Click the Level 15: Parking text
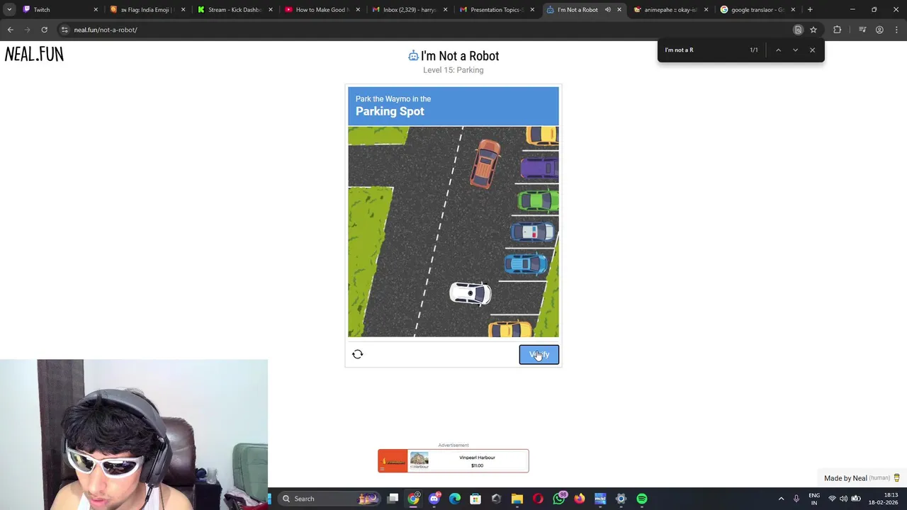Screen dimensions: 907x510 click(453, 70)
